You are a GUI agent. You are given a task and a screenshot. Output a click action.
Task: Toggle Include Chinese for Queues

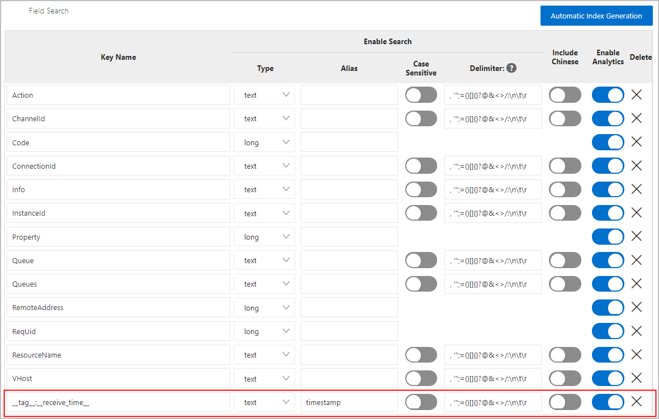[x=565, y=284]
